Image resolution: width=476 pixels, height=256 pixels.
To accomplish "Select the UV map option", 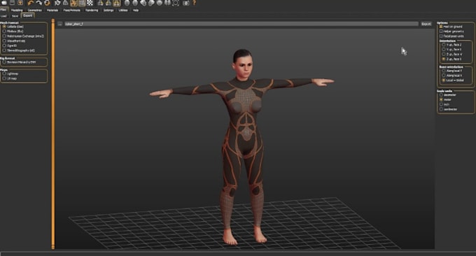I will pyautogui.click(x=9, y=78).
